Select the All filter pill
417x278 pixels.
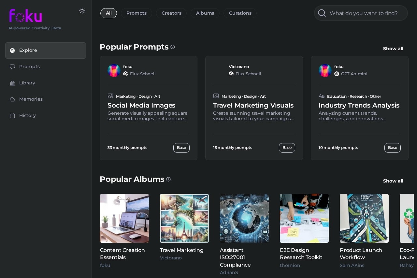click(x=108, y=13)
